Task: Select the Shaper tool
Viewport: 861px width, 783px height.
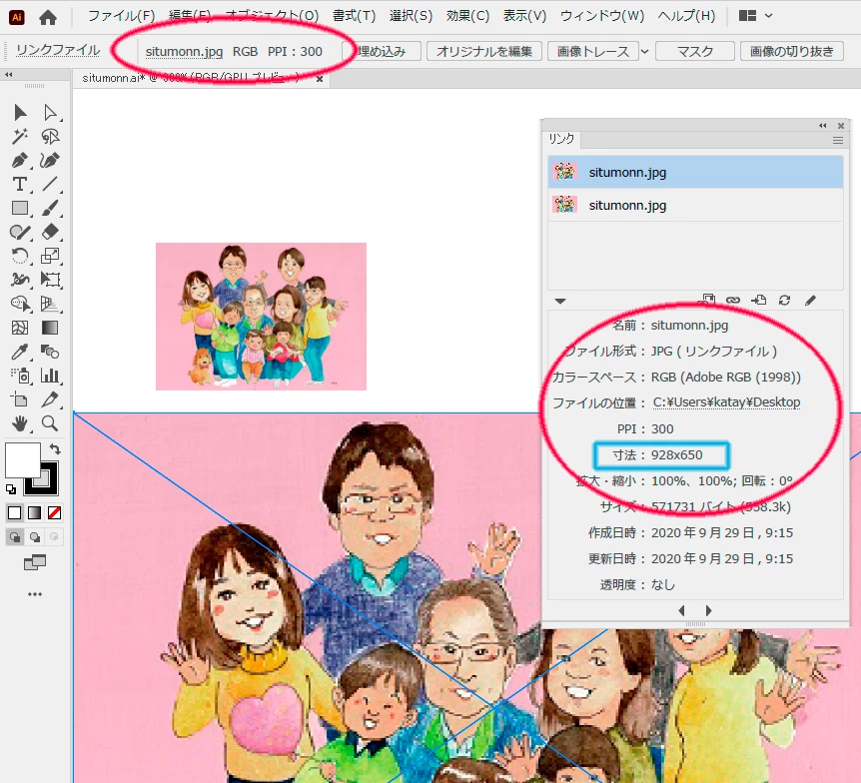Action: 20,233
